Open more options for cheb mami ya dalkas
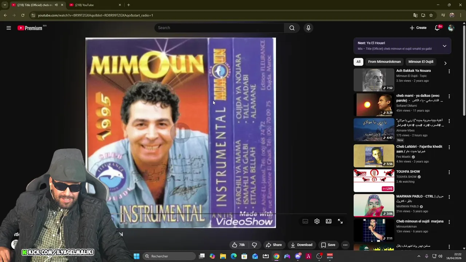This screenshot has height=262, width=466. pyautogui.click(x=449, y=96)
